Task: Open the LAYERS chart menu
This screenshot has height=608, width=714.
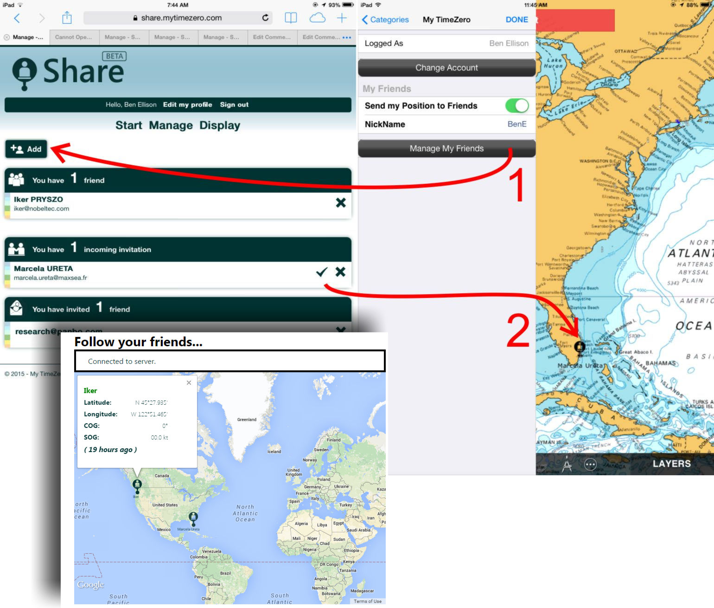Action: (671, 464)
